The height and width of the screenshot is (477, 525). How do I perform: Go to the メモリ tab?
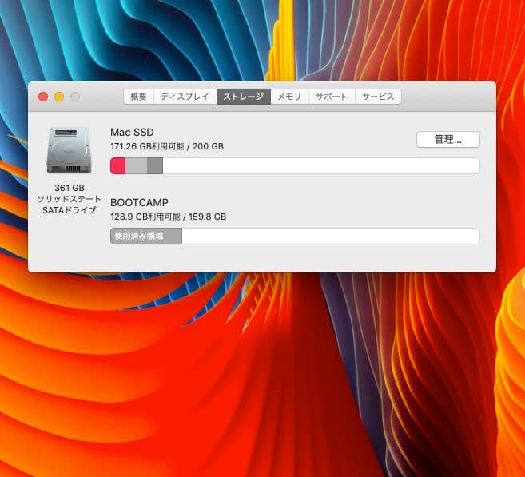tap(289, 97)
